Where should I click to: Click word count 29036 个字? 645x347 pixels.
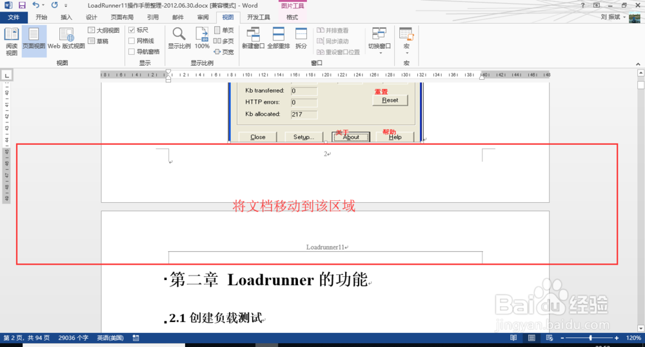pos(74,338)
